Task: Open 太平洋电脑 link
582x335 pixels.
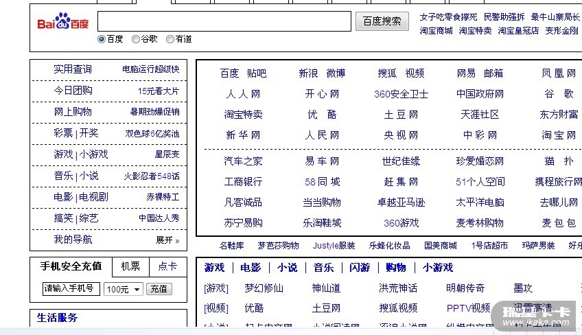Action: [x=480, y=203]
